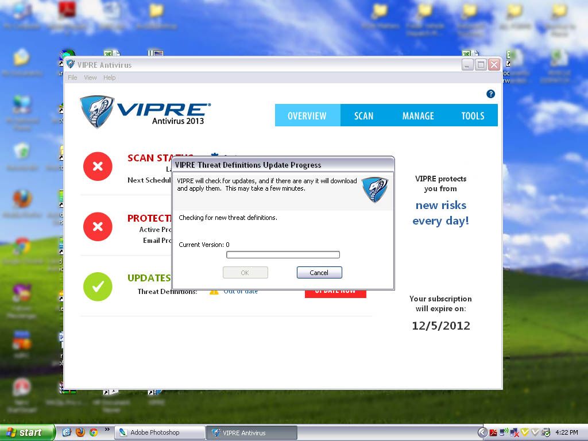Click the red Update Now button
The height and width of the screenshot is (441, 588).
pos(335,293)
